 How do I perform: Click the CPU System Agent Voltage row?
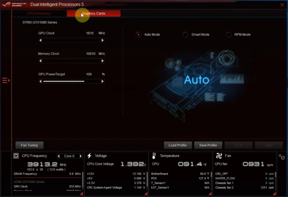point(116,187)
